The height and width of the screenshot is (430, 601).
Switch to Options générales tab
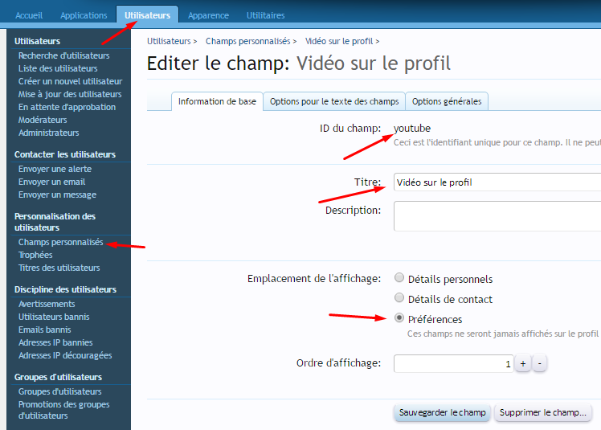447,101
